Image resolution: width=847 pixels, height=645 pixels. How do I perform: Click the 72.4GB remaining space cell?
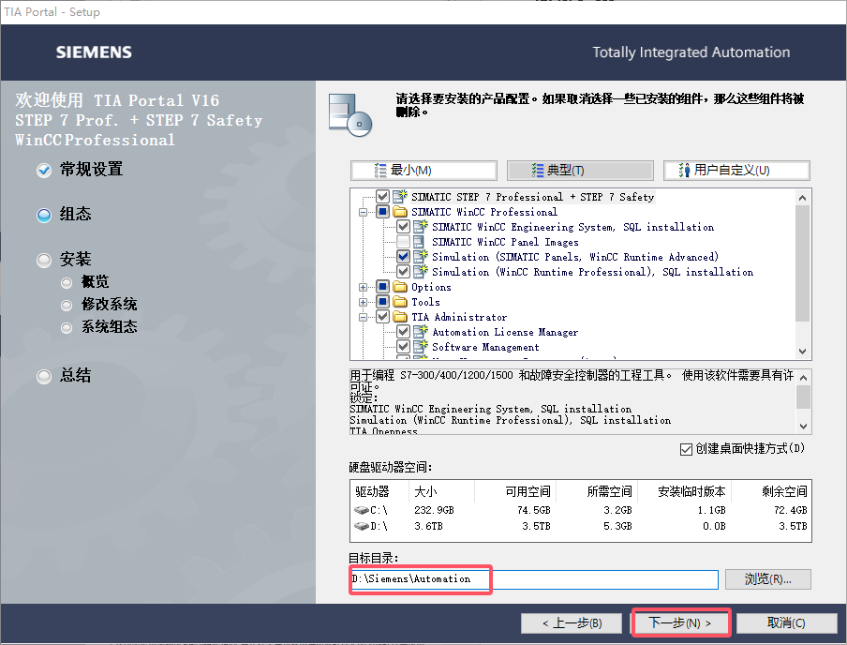790,510
